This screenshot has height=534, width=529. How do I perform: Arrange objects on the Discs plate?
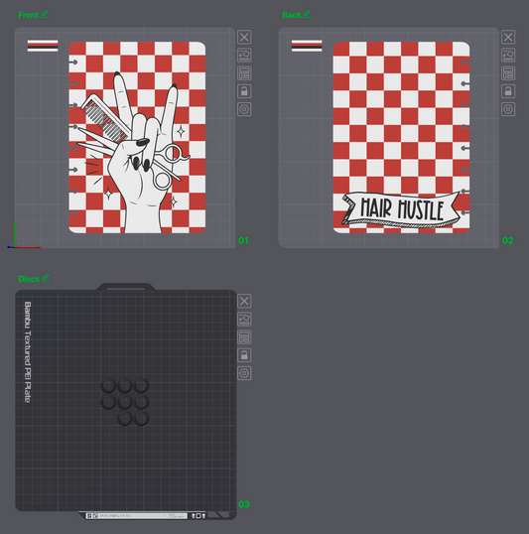click(244, 337)
